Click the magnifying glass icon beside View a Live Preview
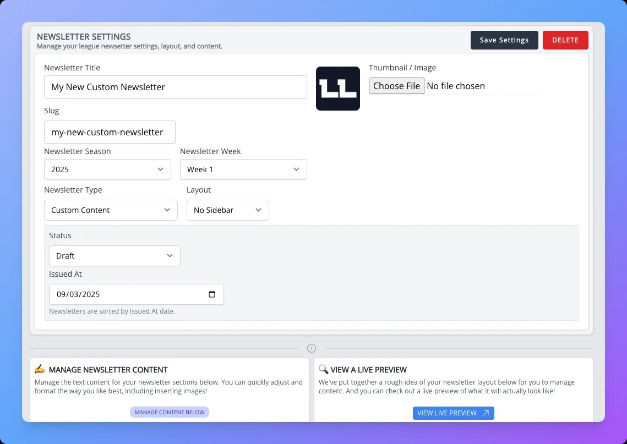627x444 pixels. click(323, 369)
